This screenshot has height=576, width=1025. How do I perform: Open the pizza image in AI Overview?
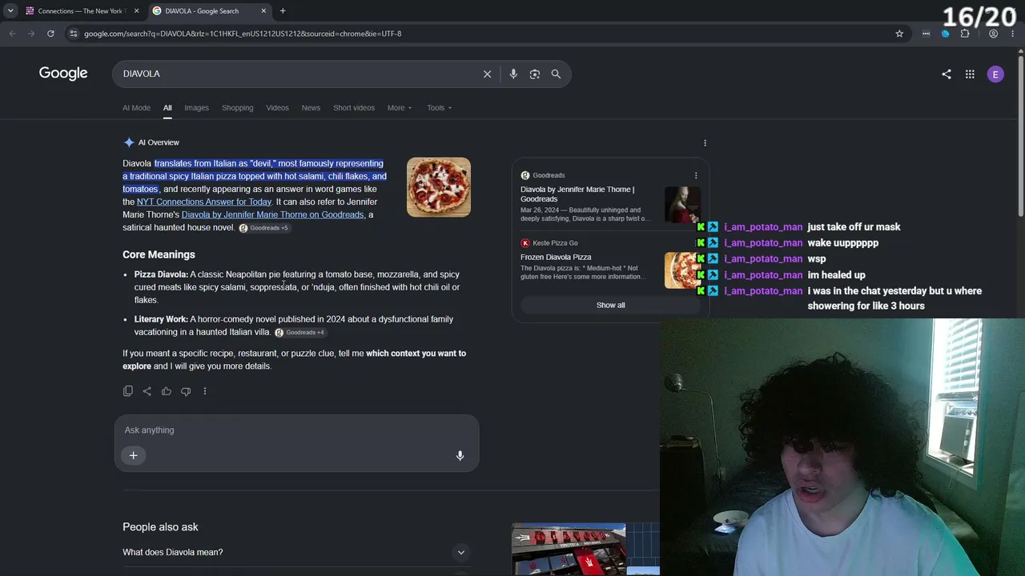tap(439, 187)
